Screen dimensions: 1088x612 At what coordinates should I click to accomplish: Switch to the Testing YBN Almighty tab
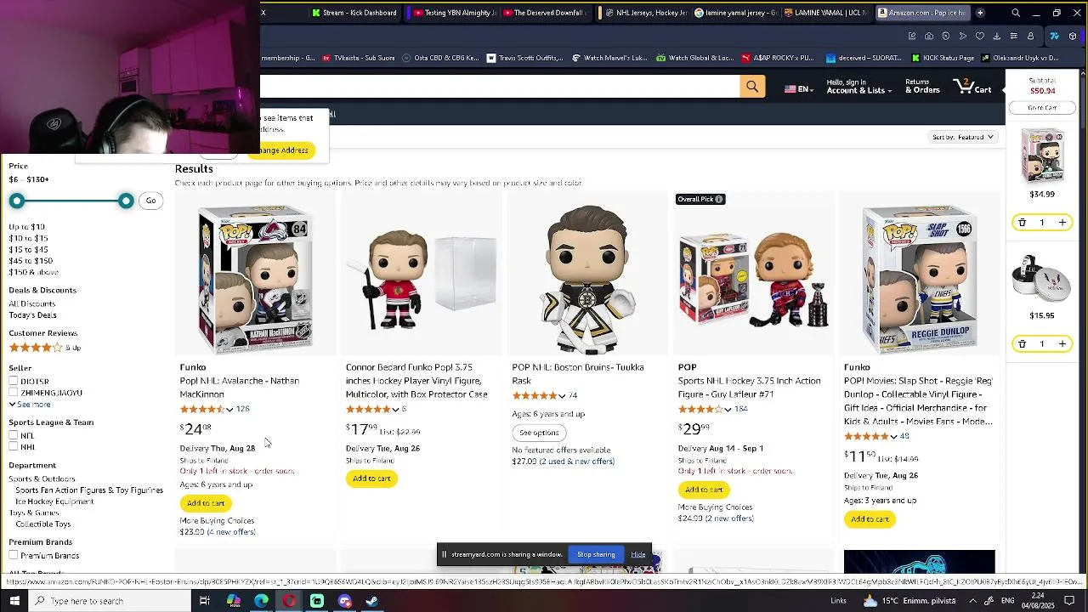point(454,13)
